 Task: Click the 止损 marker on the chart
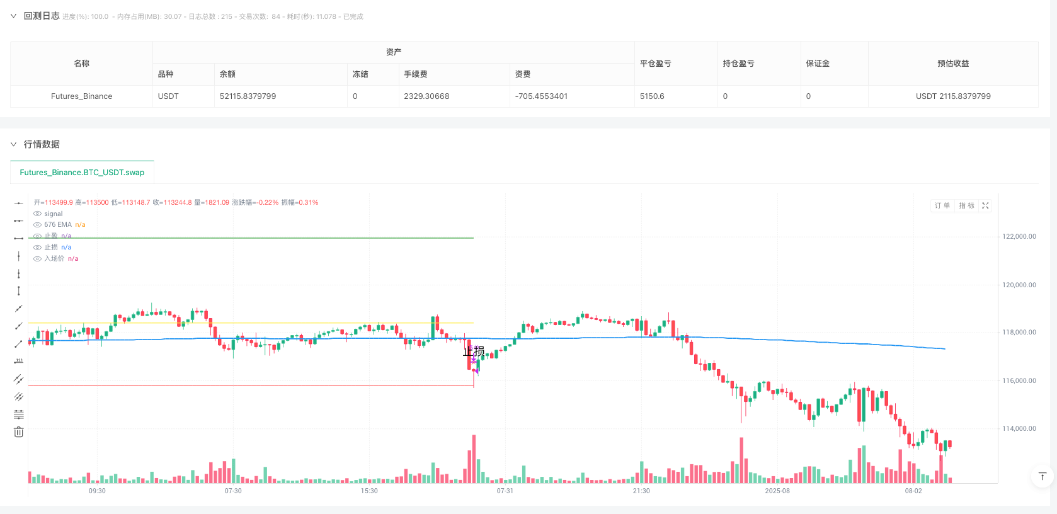(473, 352)
